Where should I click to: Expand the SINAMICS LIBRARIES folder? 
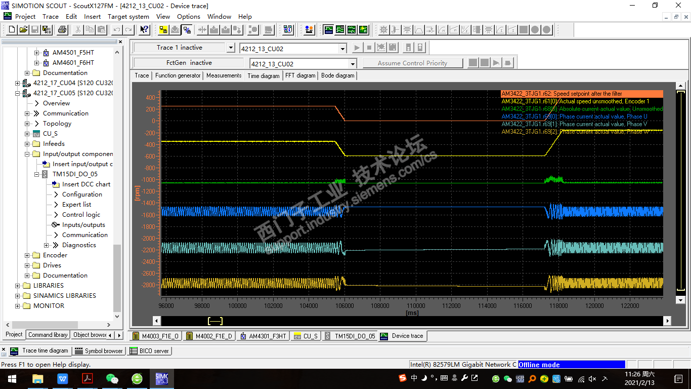[18, 296]
